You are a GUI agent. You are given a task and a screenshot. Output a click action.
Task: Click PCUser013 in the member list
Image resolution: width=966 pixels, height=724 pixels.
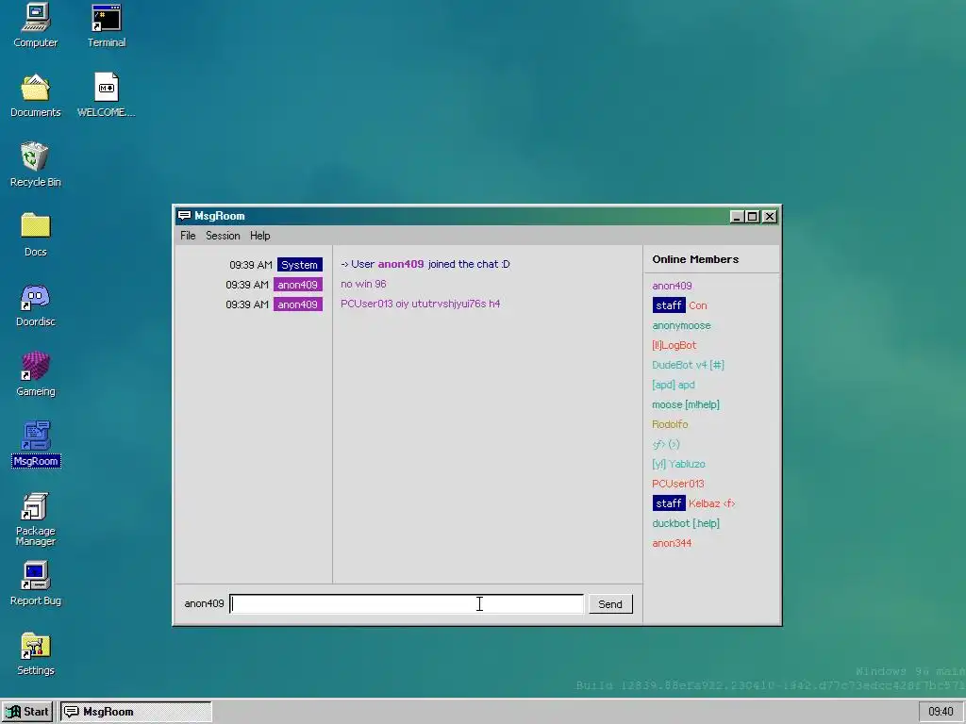click(x=677, y=484)
